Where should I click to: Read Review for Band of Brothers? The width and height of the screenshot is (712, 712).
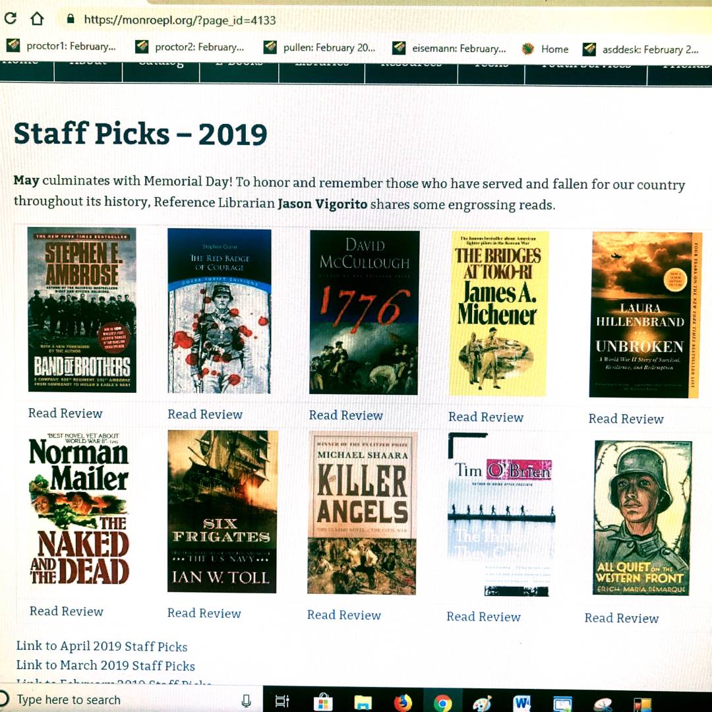point(65,413)
